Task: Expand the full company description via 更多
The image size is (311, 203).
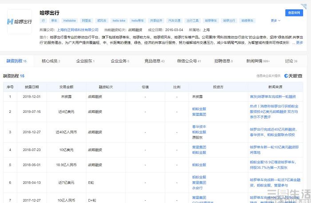Action: tap(299, 43)
